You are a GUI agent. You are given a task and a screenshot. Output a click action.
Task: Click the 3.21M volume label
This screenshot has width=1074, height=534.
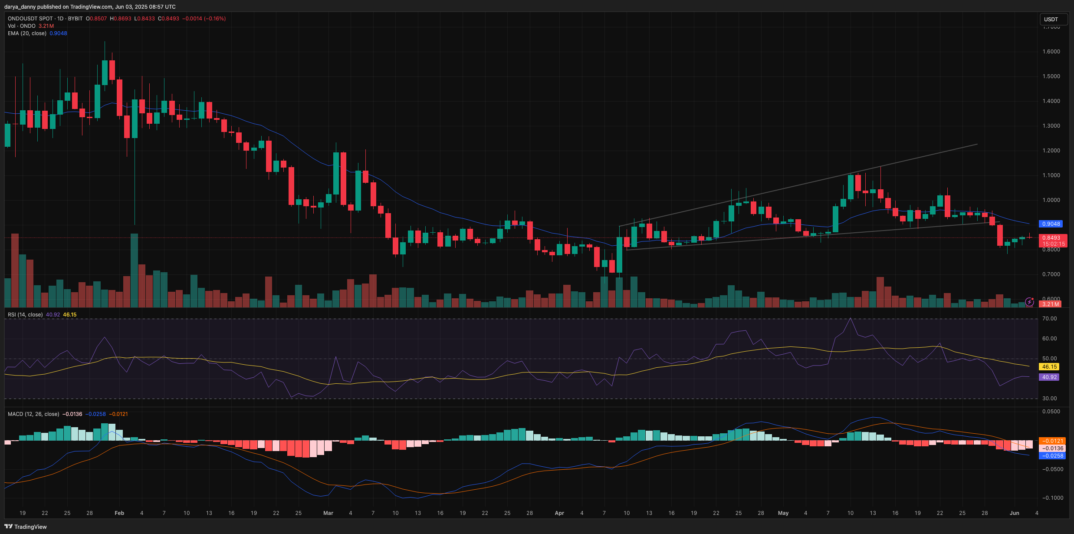coord(1050,304)
